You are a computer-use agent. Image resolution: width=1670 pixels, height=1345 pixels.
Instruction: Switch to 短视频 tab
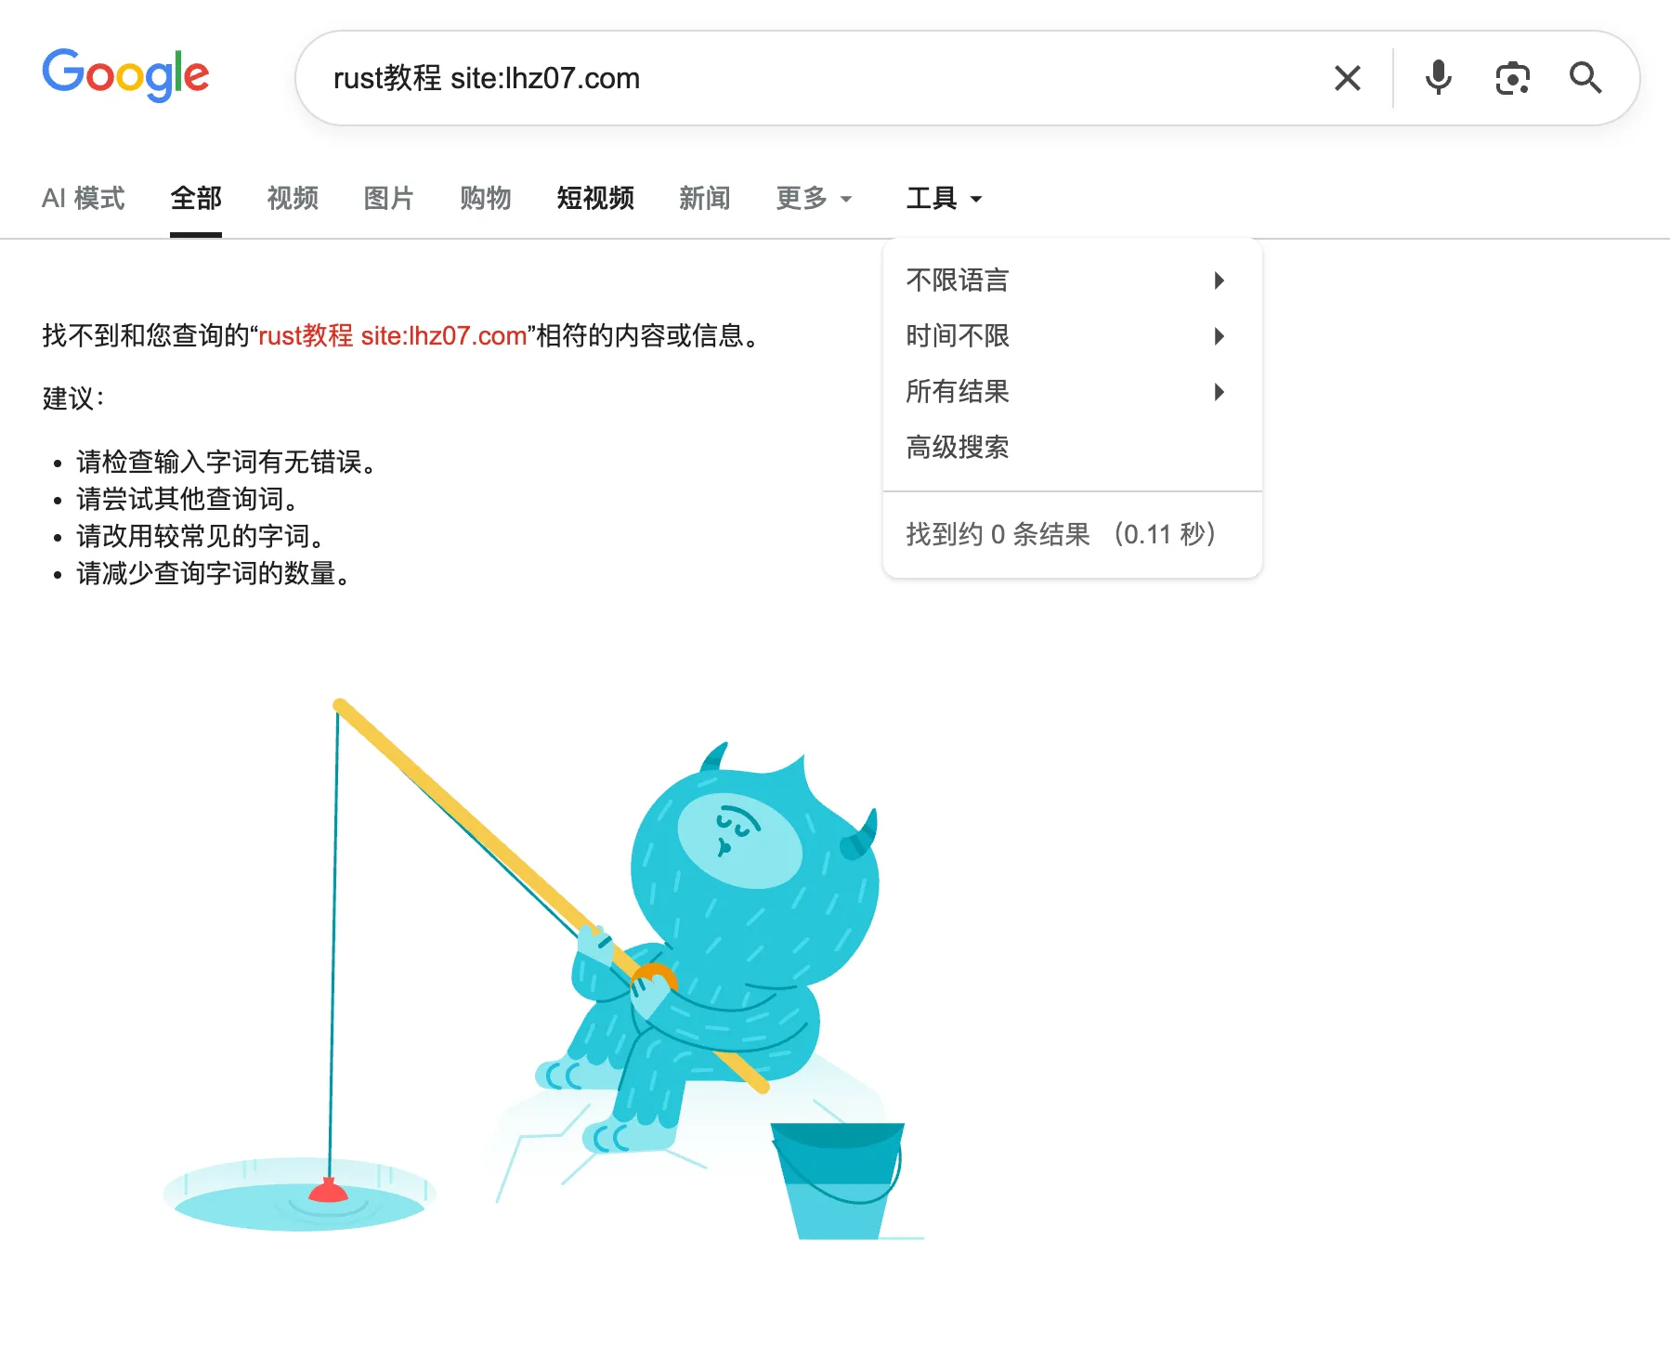pyautogui.click(x=595, y=198)
